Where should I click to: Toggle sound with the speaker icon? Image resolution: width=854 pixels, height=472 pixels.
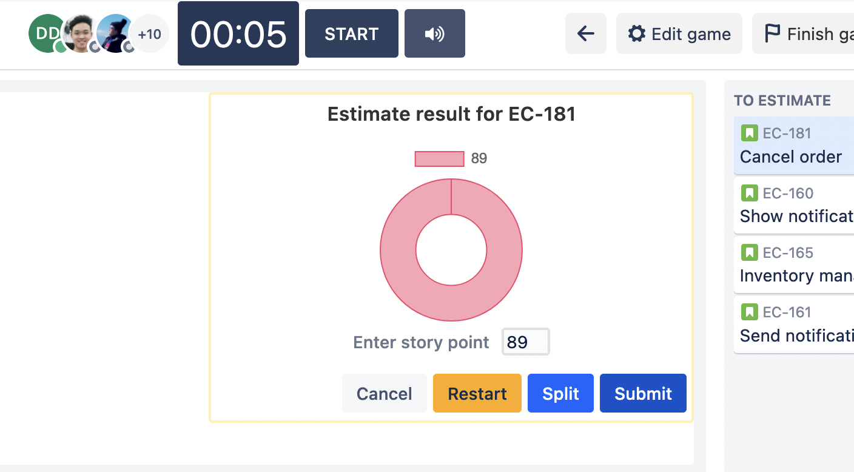coord(434,34)
